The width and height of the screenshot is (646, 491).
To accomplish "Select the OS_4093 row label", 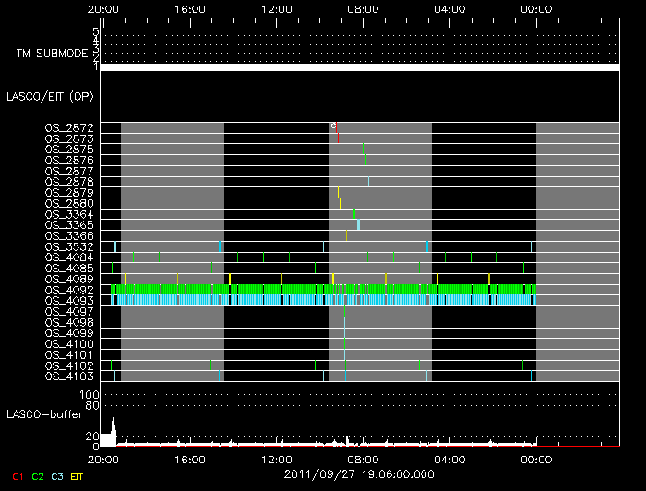I will point(69,301).
